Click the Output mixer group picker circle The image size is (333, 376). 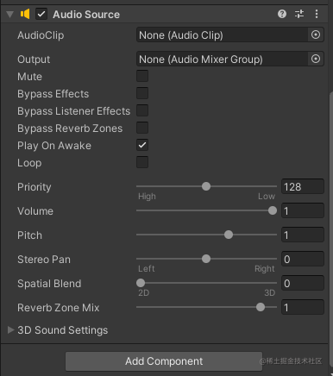click(316, 59)
